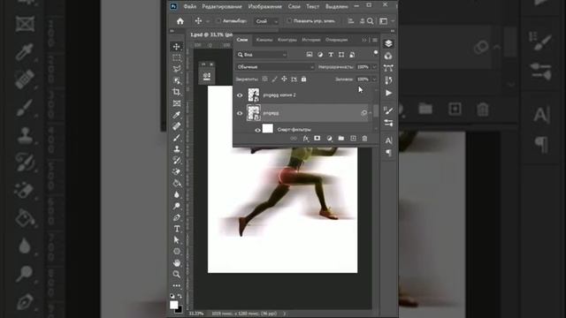Hide the Смарт-фильтры smart filters
The height and width of the screenshot is (318, 566).
(x=257, y=130)
